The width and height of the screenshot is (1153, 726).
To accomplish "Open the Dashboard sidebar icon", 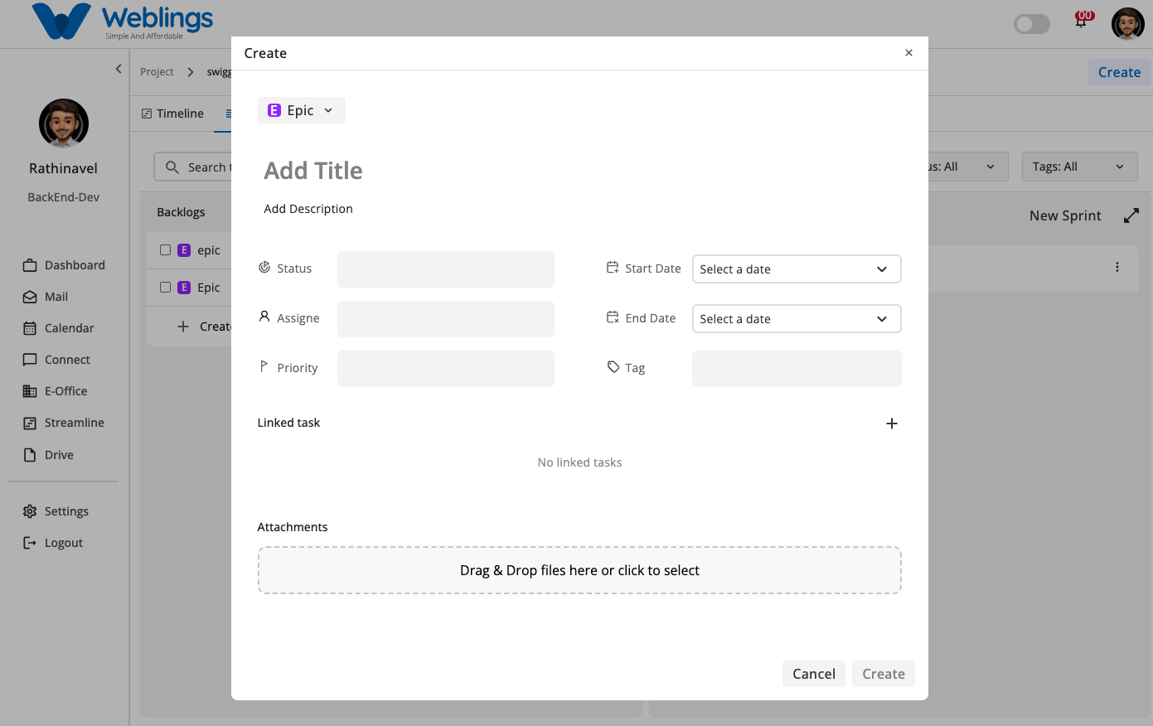I will (30, 265).
